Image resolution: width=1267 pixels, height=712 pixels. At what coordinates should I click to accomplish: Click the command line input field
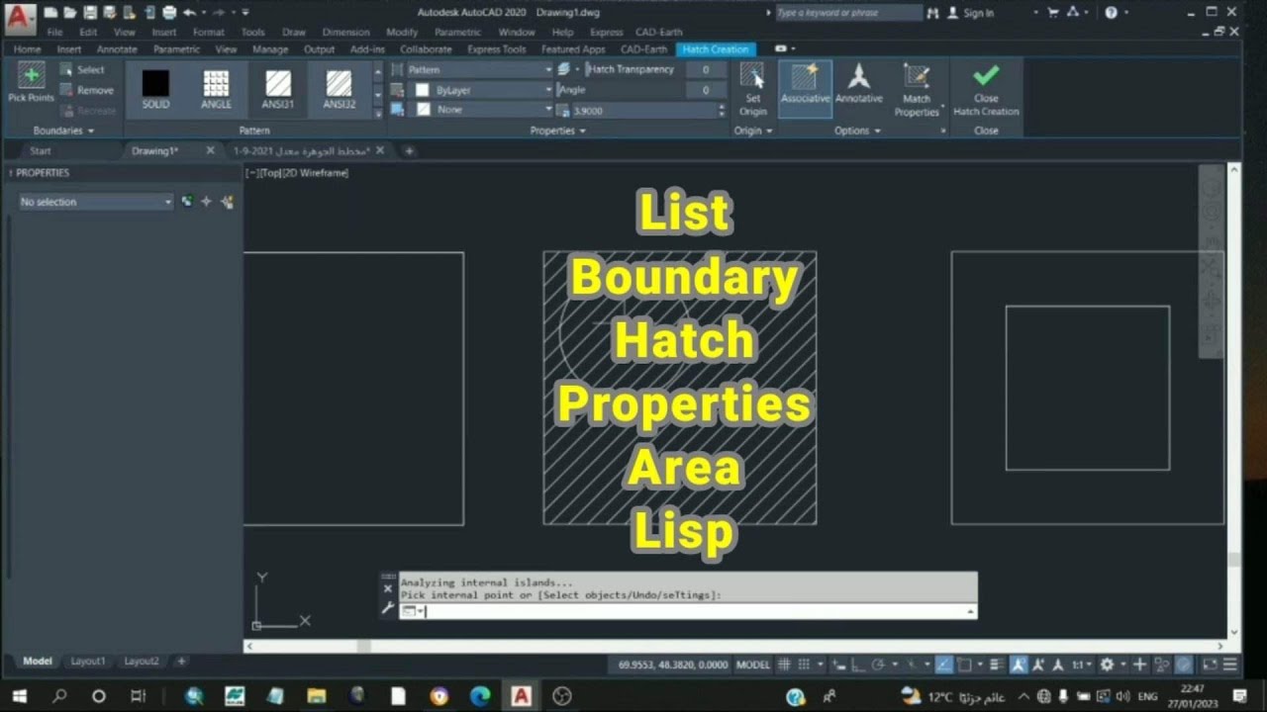pos(687,611)
